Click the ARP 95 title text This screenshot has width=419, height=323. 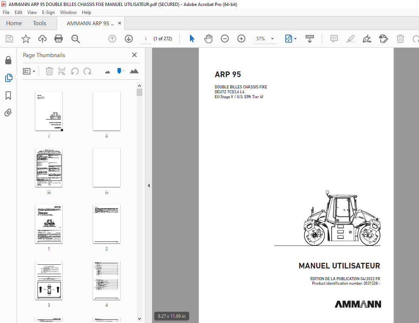click(x=228, y=74)
